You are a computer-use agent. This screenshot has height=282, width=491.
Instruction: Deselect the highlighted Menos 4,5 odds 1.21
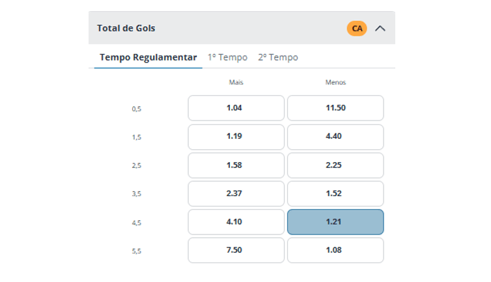(335, 222)
